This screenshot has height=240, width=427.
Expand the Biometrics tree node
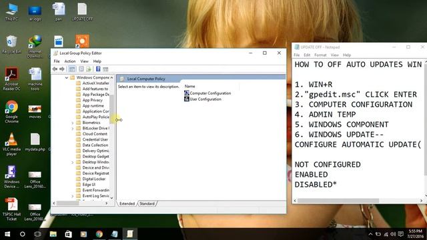click(73, 123)
